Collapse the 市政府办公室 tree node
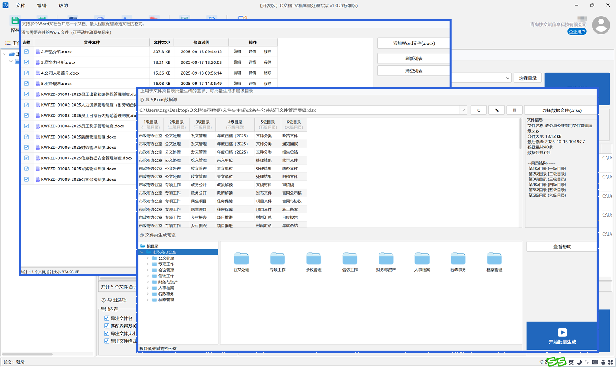This screenshot has width=616, height=367. coord(142,252)
